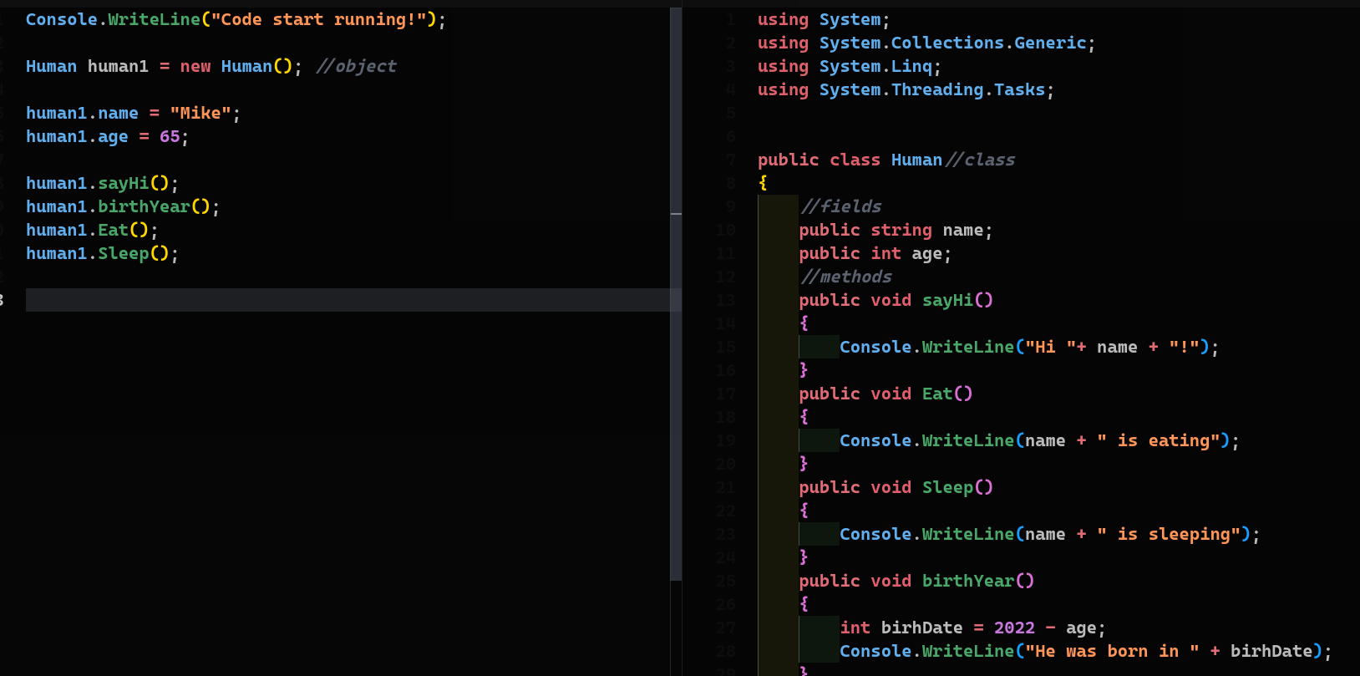Click the 'int birhDate = 2022 - age;' line
The height and width of the screenshot is (676, 1360).
[x=973, y=628]
